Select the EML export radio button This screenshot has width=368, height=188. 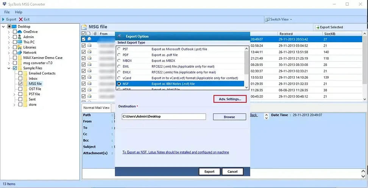pos(120,66)
